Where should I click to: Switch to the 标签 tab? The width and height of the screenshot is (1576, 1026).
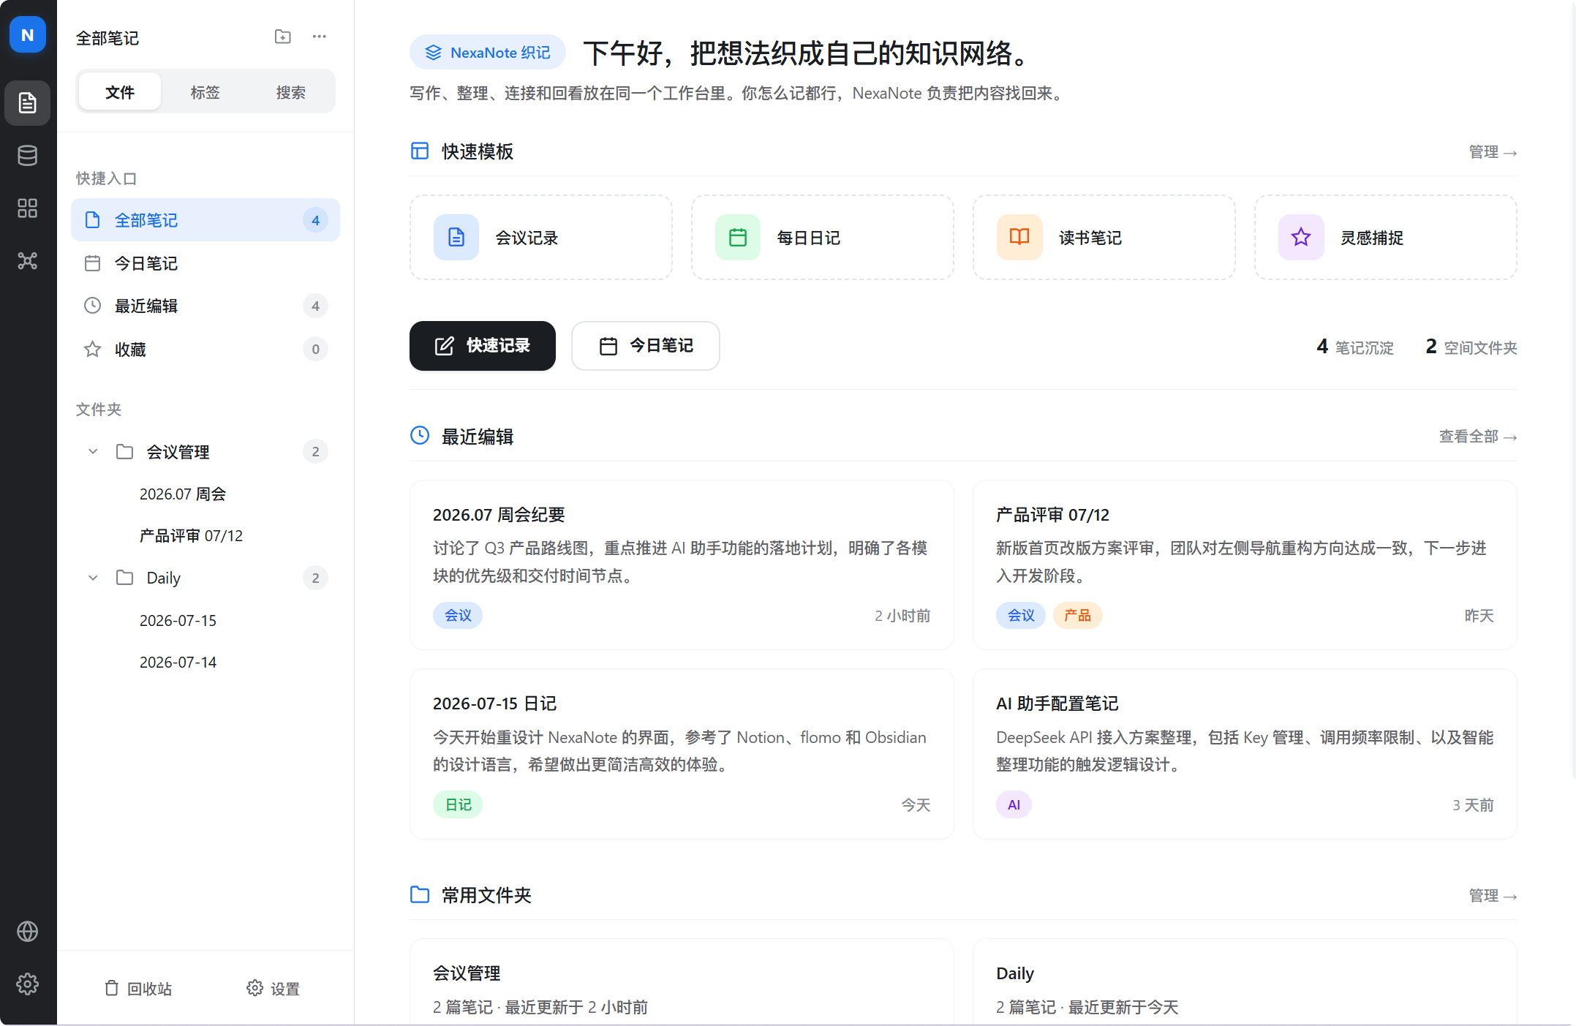(205, 92)
